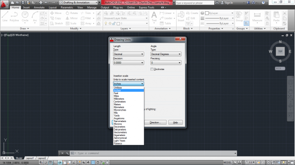Open the Unsaved Layer State dropdown

(125, 18)
